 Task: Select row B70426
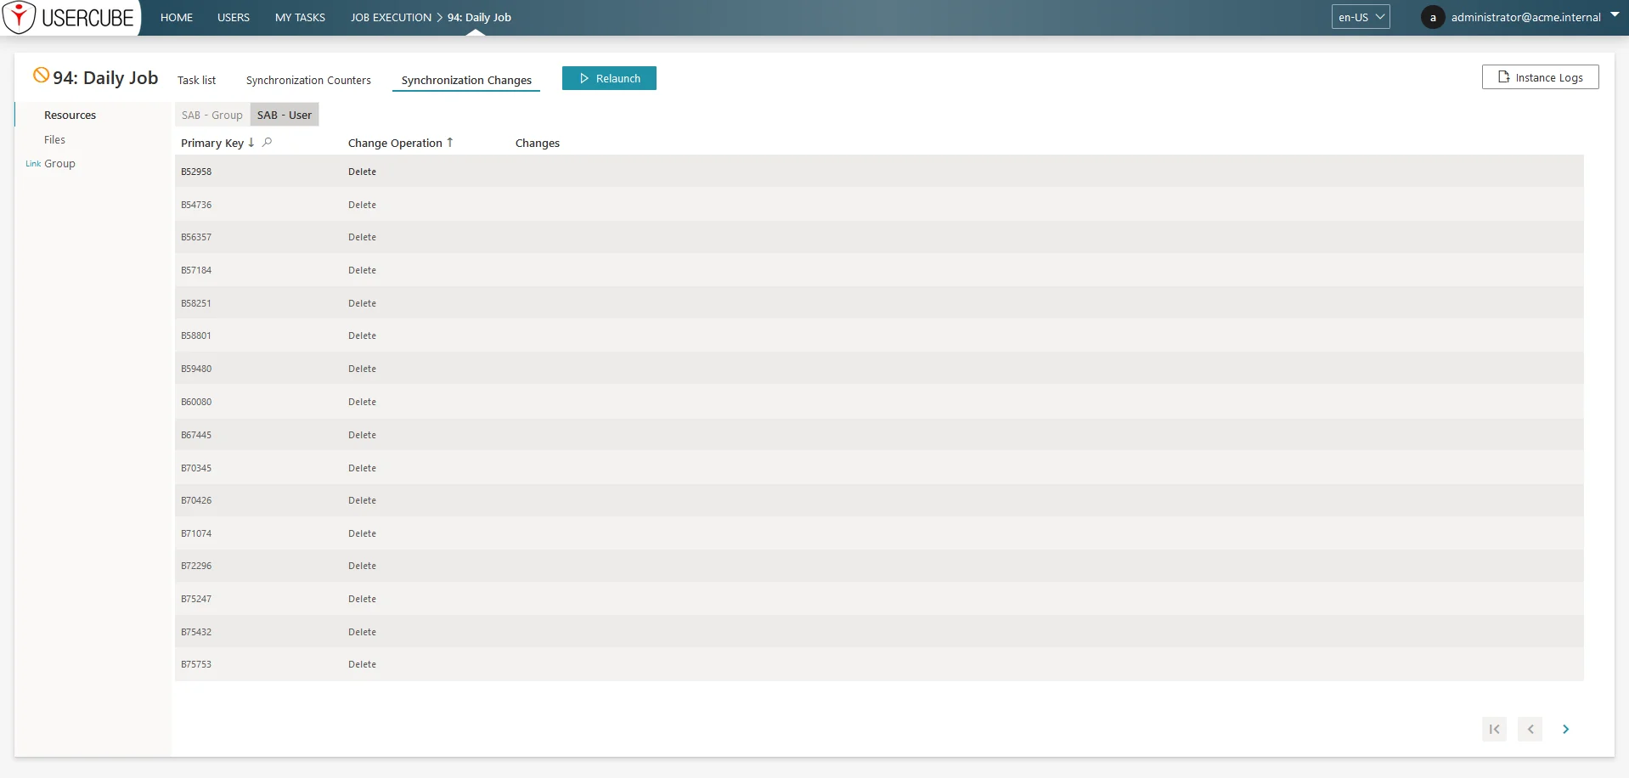[x=879, y=500]
